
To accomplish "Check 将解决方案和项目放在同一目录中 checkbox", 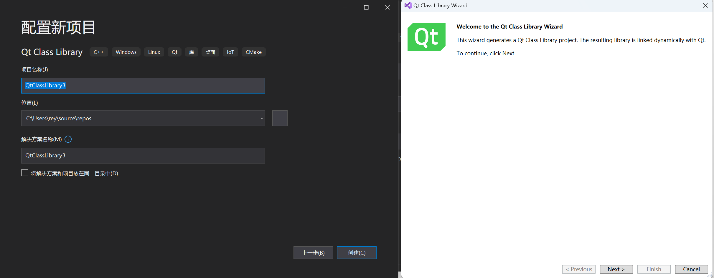I will coord(25,173).
